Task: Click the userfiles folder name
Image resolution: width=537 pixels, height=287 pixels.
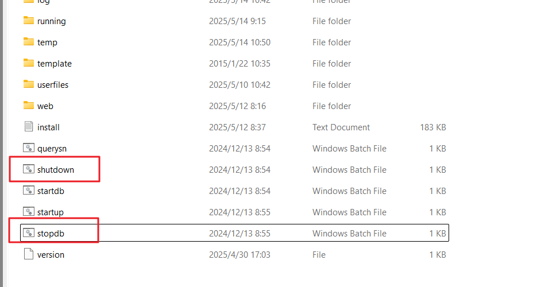Action: point(53,85)
